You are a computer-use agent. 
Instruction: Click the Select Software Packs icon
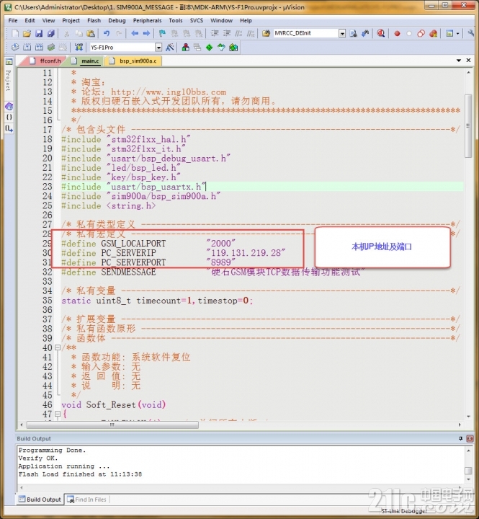tap(221, 48)
